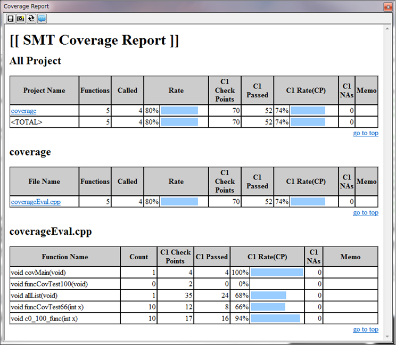Click C1 Check Points value 17 for c0_100_func

point(188,318)
